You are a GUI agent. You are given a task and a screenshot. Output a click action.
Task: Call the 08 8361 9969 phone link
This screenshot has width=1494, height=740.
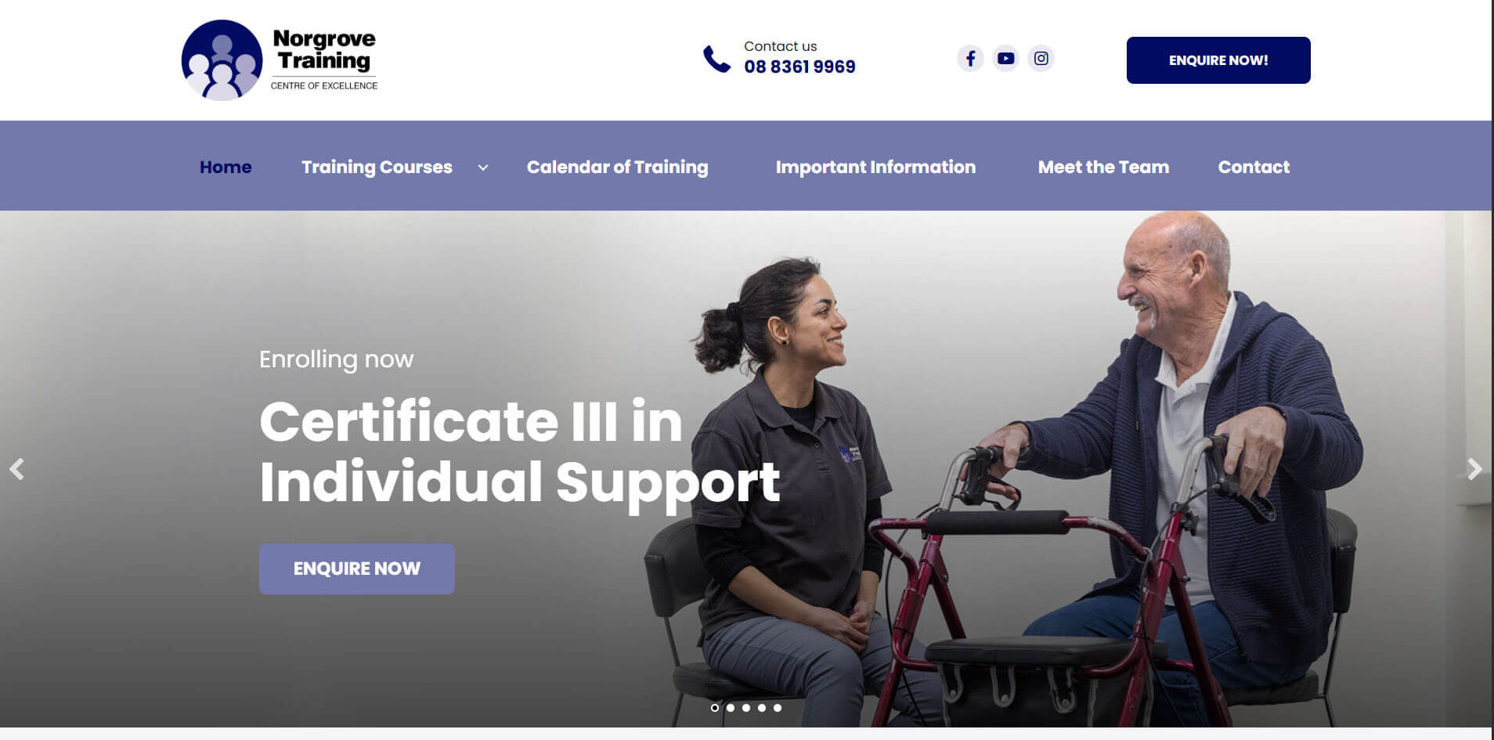point(799,67)
